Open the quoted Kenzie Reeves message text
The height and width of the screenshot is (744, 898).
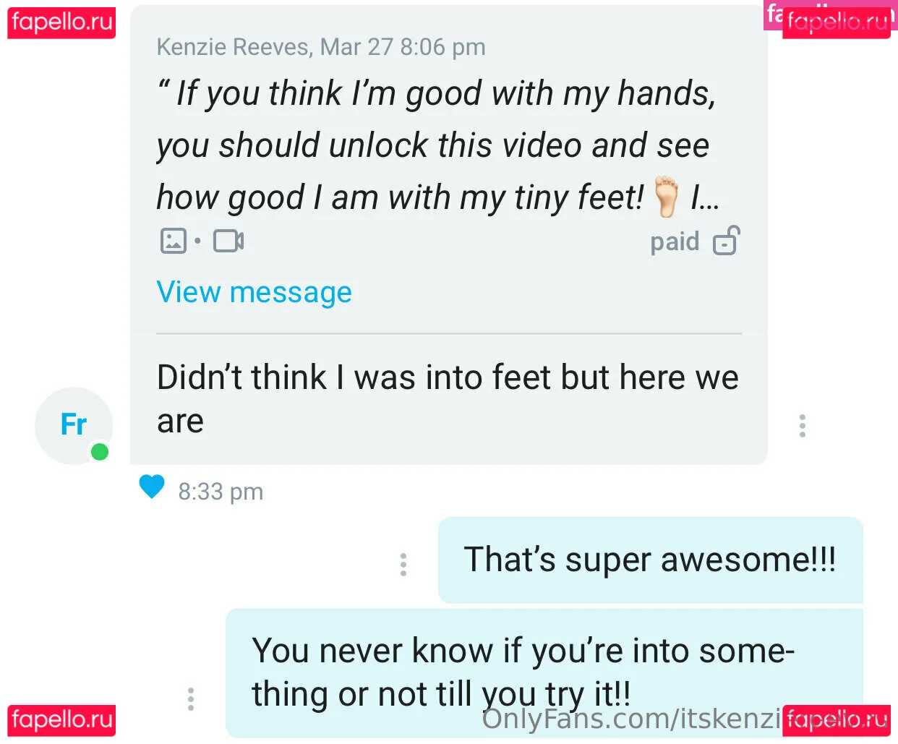[x=438, y=145]
